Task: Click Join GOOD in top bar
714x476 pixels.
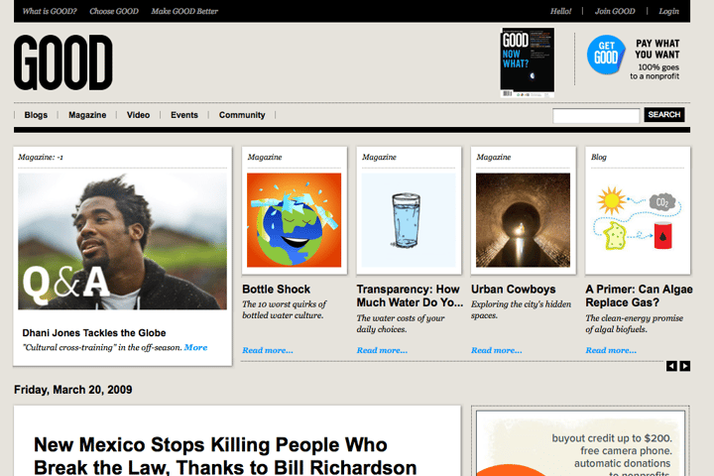Action: 615,11
